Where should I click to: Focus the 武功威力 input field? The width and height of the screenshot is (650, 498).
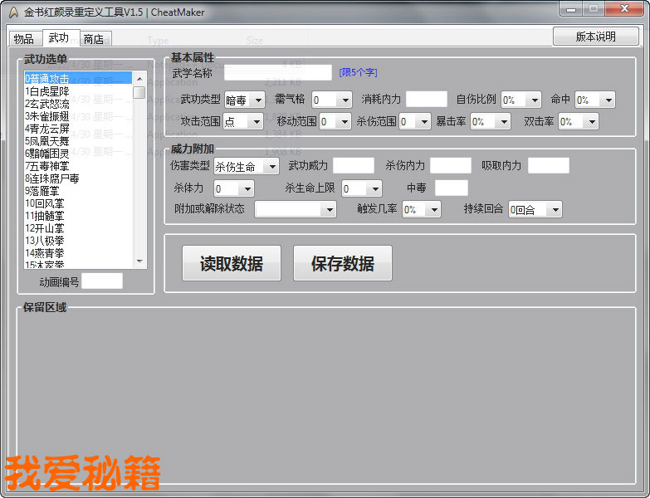point(354,165)
